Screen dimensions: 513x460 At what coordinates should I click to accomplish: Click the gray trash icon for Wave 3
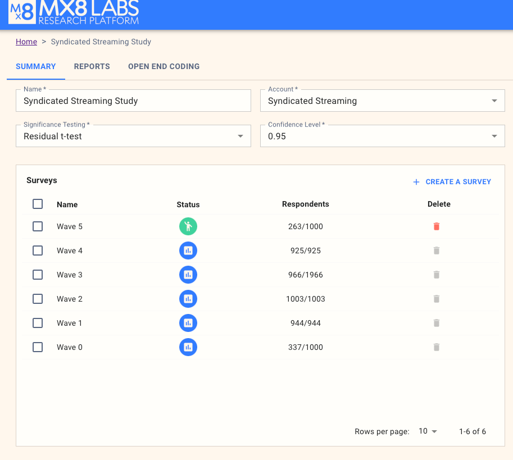pos(437,275)
